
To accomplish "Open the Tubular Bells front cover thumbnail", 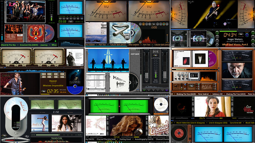I will pos(120,33).
